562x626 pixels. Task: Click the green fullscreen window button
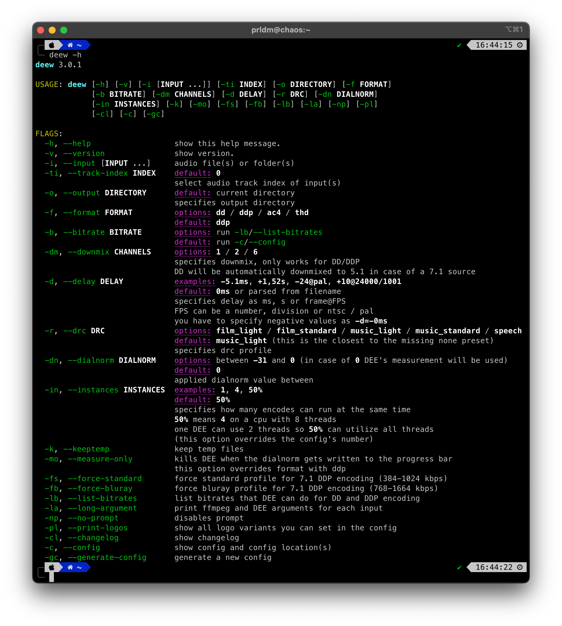click(x=64, y=30)
